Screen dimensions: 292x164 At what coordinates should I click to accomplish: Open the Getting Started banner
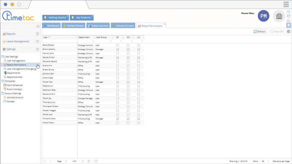pos(55,18)
